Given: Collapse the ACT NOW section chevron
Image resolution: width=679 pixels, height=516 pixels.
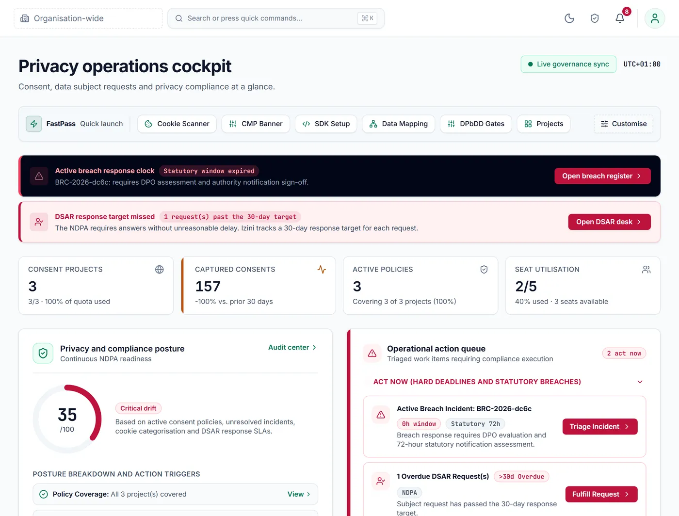Looking at the screenshot, I should point(640,382).
